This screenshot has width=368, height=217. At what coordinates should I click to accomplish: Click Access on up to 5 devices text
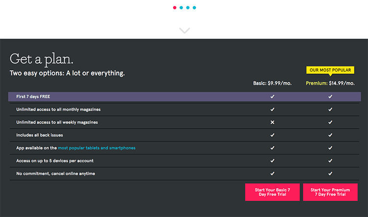tap(54, 161)
